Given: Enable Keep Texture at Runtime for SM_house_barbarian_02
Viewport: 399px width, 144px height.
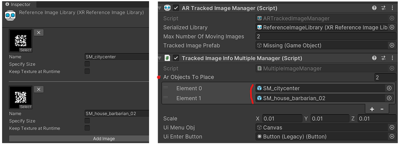Looking at the screenshot, I should click(87, 128).
